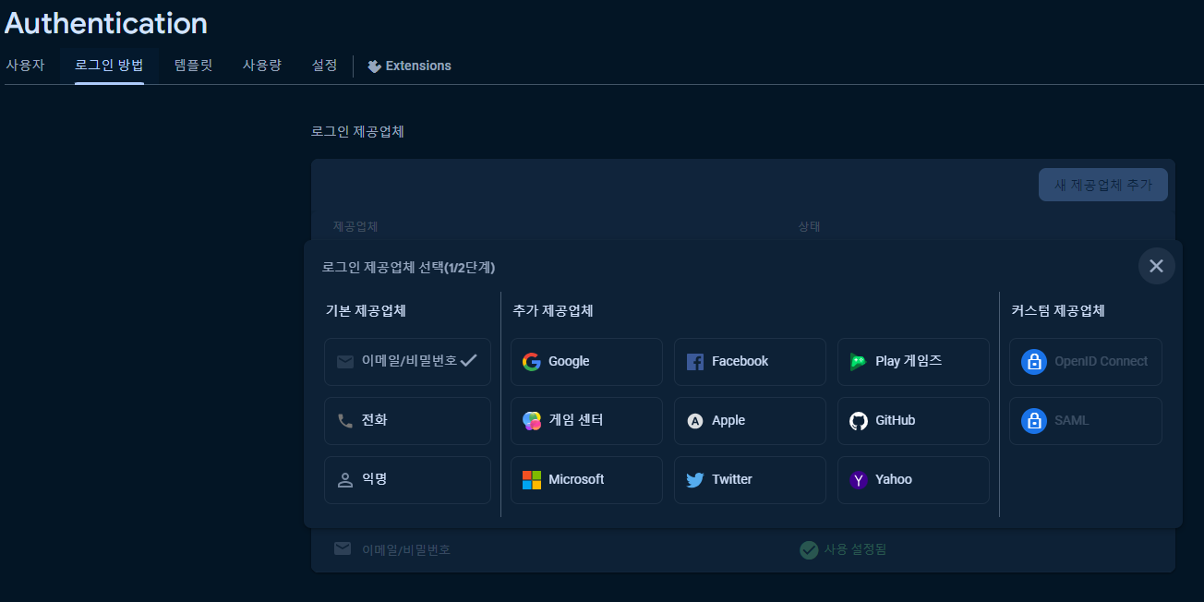The image size is (1204, 602).
Task: Open the Extensions tab
Action: coord(409,66)
